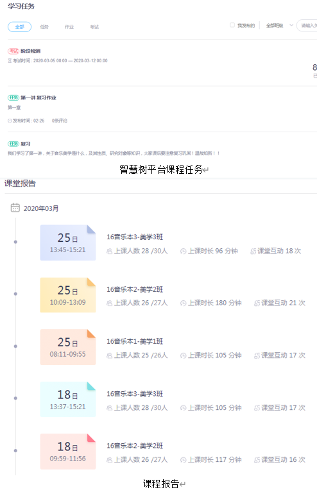Click the timeline dot for 18日 13:37-15:21

point(15,398)
